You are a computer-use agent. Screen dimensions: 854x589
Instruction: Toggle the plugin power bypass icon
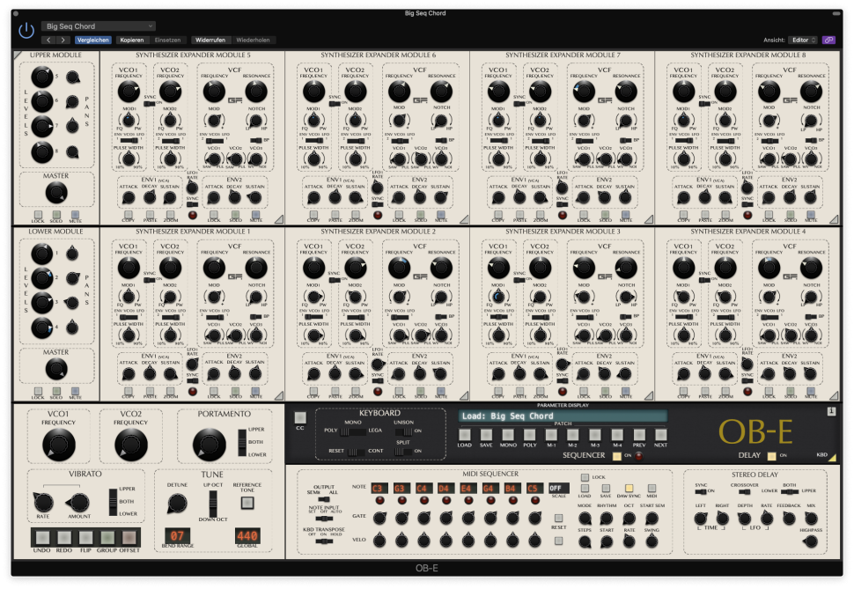(x=26, y=31)
